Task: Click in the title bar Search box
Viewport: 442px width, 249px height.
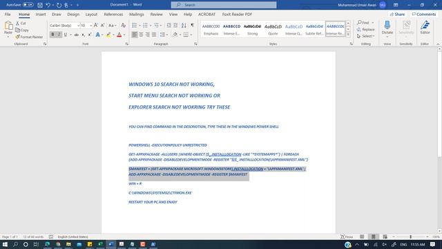Action: [x=224, y=5]
